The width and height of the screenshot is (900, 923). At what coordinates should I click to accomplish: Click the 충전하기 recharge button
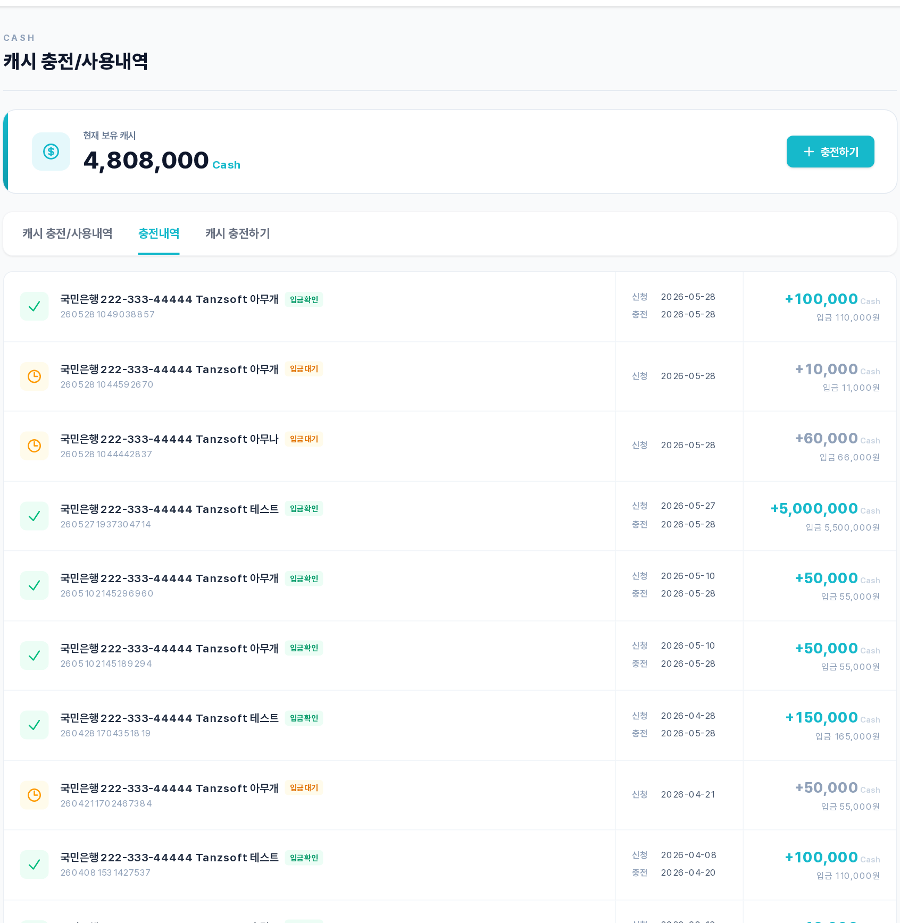click(830, 152)
